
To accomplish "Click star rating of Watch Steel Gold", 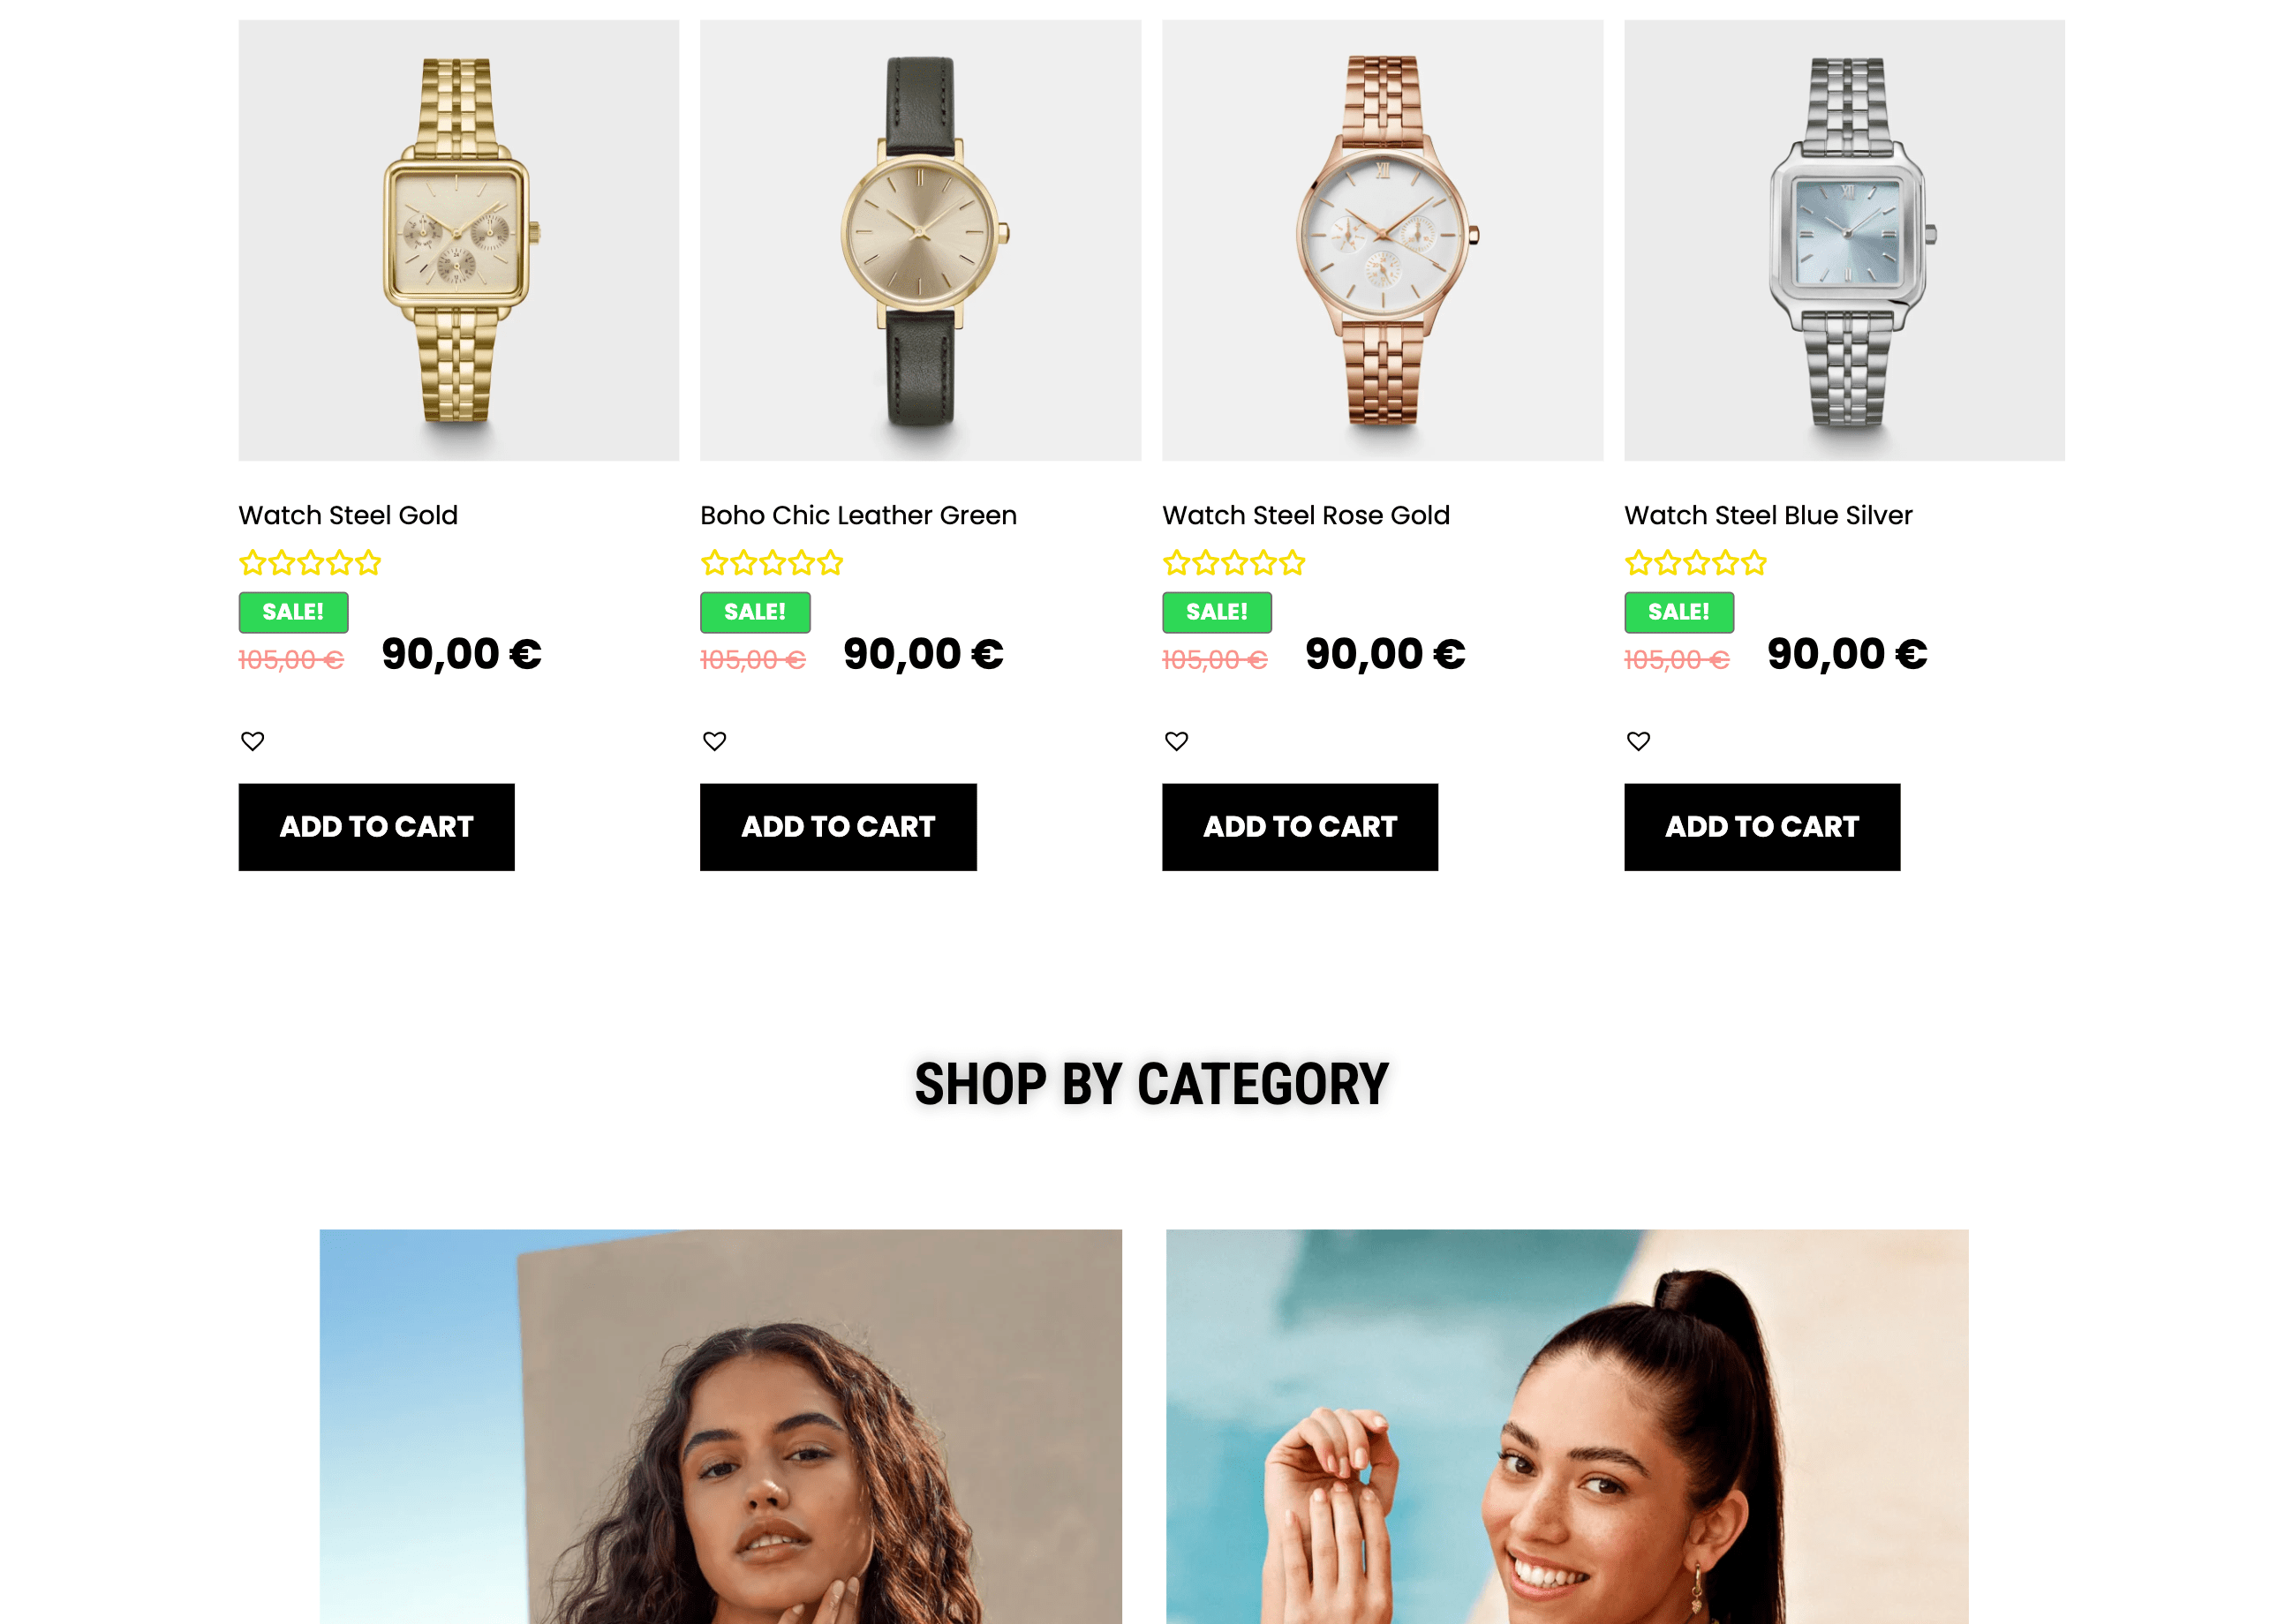I will tap(310, 563).
